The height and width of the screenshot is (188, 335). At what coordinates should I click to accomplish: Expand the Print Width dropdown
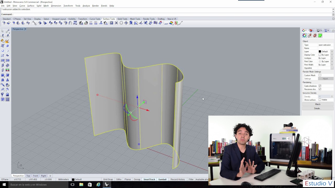coord(332,65)
